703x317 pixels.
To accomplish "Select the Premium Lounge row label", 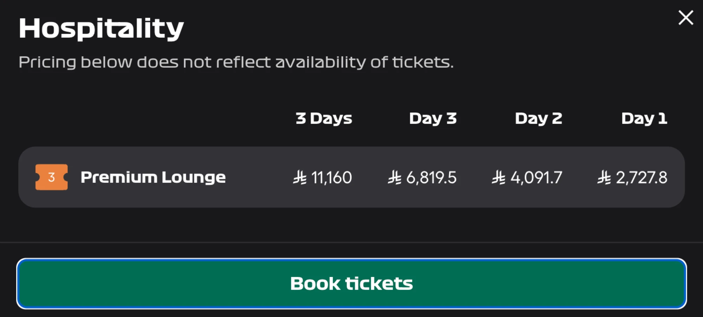I will pyautogui.click(x=153, y=177).
